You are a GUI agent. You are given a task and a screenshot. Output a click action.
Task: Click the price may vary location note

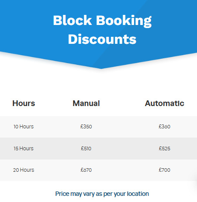102,194
